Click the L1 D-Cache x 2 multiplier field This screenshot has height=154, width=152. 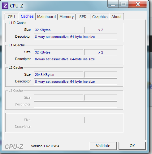[101, 30]
